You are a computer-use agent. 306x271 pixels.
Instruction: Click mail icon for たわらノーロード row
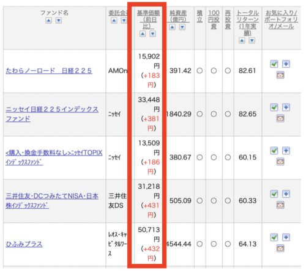point(280,75)
